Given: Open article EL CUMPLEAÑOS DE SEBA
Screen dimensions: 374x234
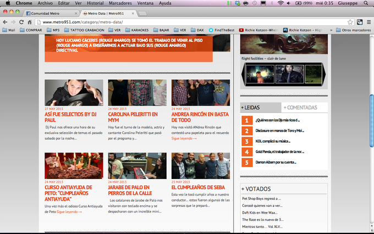Looking at the screenshot, I should pos(198,187).
